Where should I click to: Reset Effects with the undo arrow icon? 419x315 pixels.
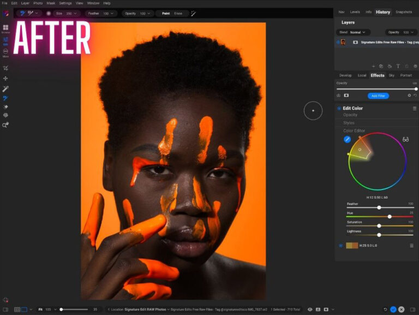[x=415, y=95]
